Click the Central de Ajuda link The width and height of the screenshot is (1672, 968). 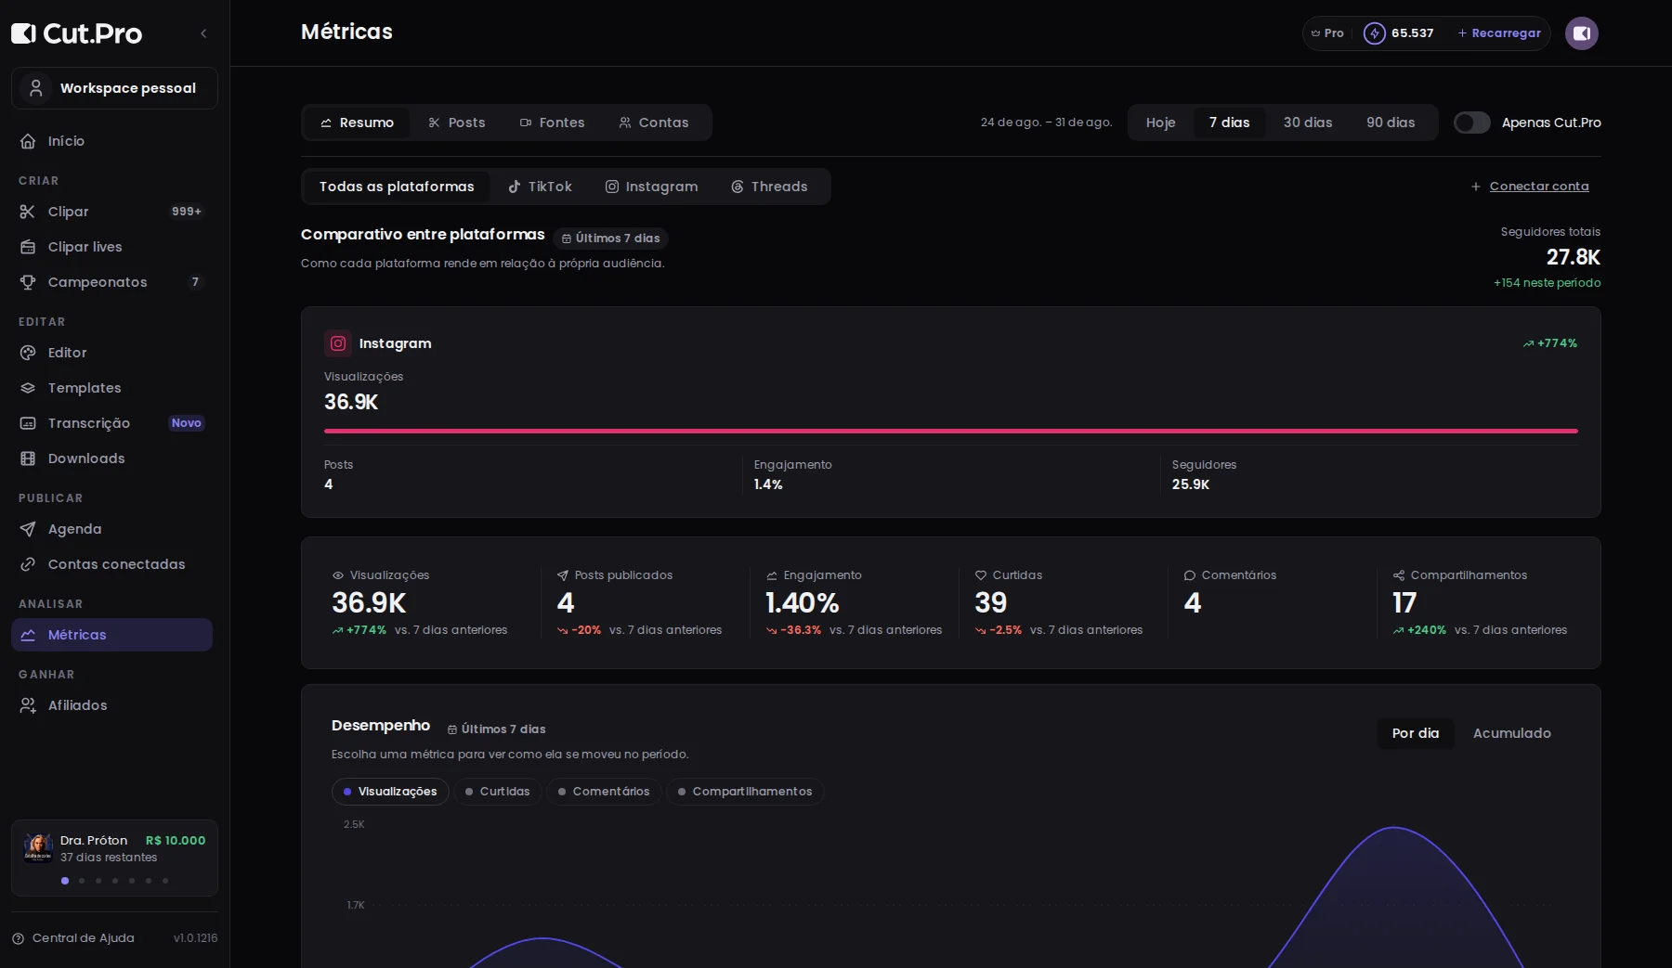click(x=84, y=938)
